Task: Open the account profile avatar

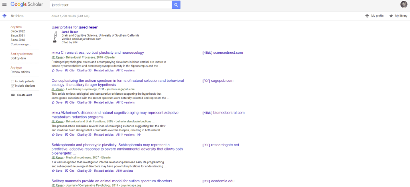Action: click(404, 4)
